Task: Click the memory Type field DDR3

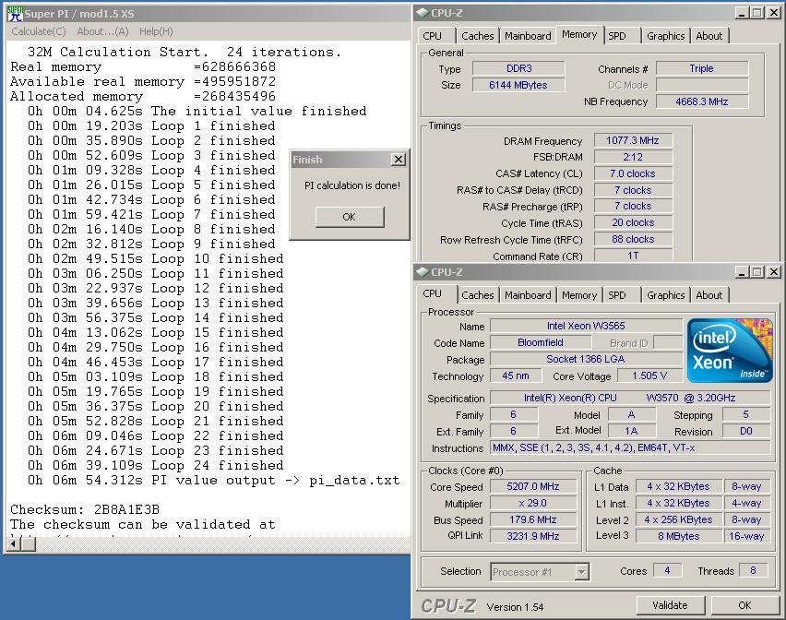Action: [518, 68]
